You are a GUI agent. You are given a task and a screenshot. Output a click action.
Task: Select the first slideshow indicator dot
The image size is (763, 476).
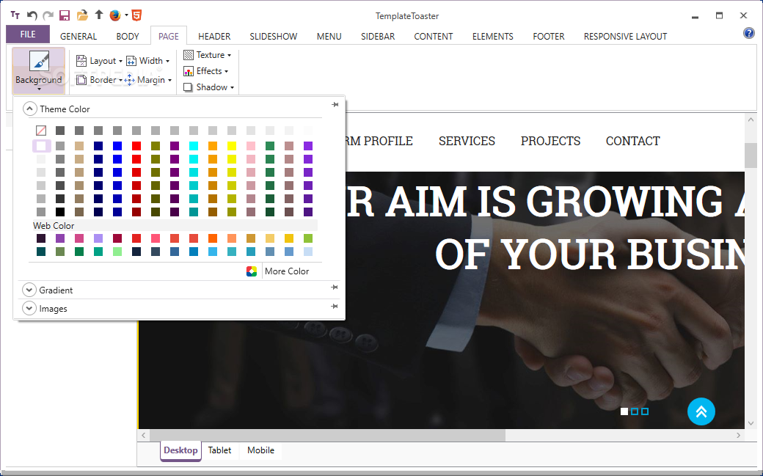[x=624, y=411]
